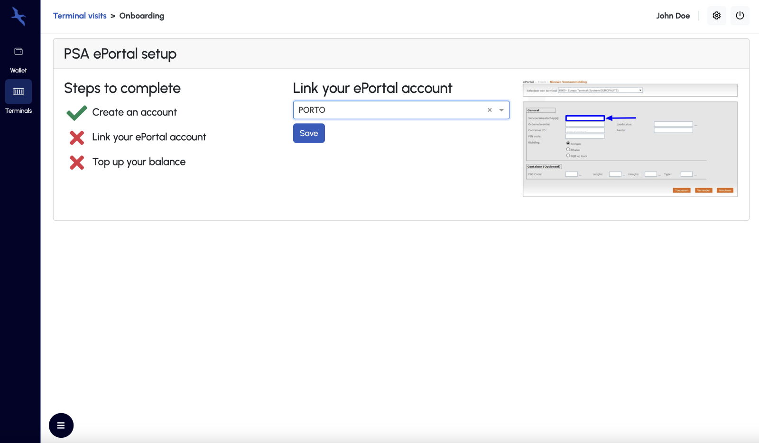Select the Link your ePortal account step
Viewport: 759px width, 443px height.
(x=149, y=137)
